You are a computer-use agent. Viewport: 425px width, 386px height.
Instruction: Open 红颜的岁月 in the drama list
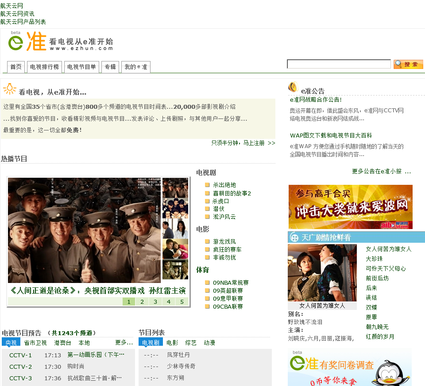(380, 337)
